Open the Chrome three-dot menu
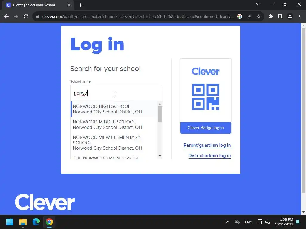Image resolution: width=306 pixels, height=229 pixels. [x=299, y=17]
